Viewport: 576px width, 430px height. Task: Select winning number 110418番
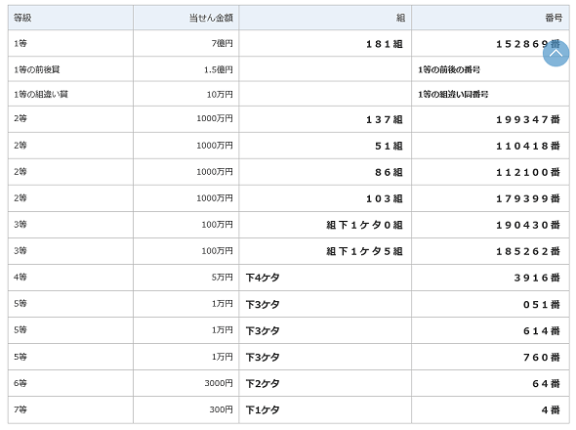(x=528, y=146)
